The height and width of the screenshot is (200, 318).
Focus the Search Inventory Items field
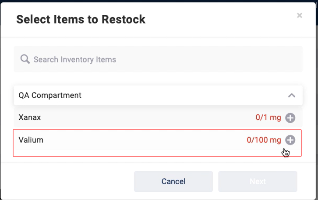[131, 59]
